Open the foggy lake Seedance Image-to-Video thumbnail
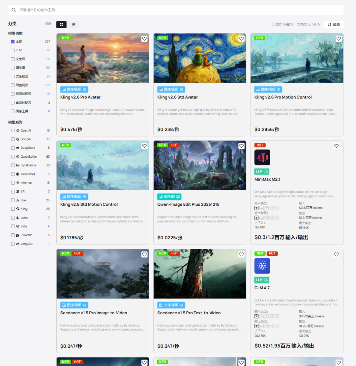The width and height of the screenshot is (356, 366). click(103, 274)
